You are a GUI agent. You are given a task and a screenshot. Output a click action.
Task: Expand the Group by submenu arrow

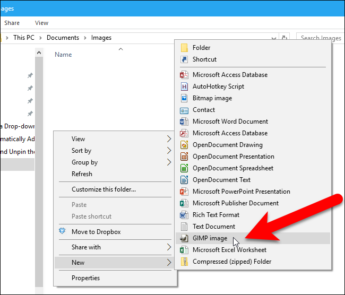(x=169, y=162)
